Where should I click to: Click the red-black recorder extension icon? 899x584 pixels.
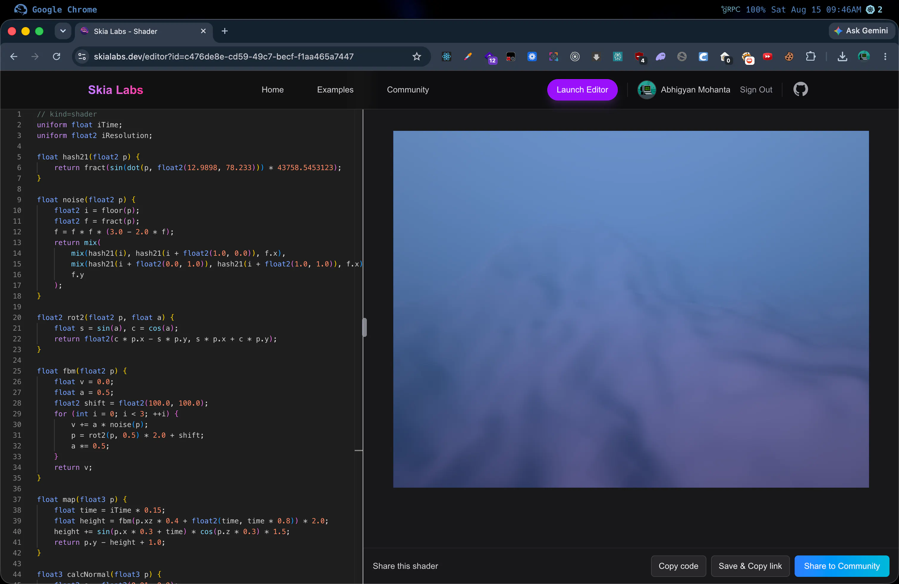pos(510,57)
